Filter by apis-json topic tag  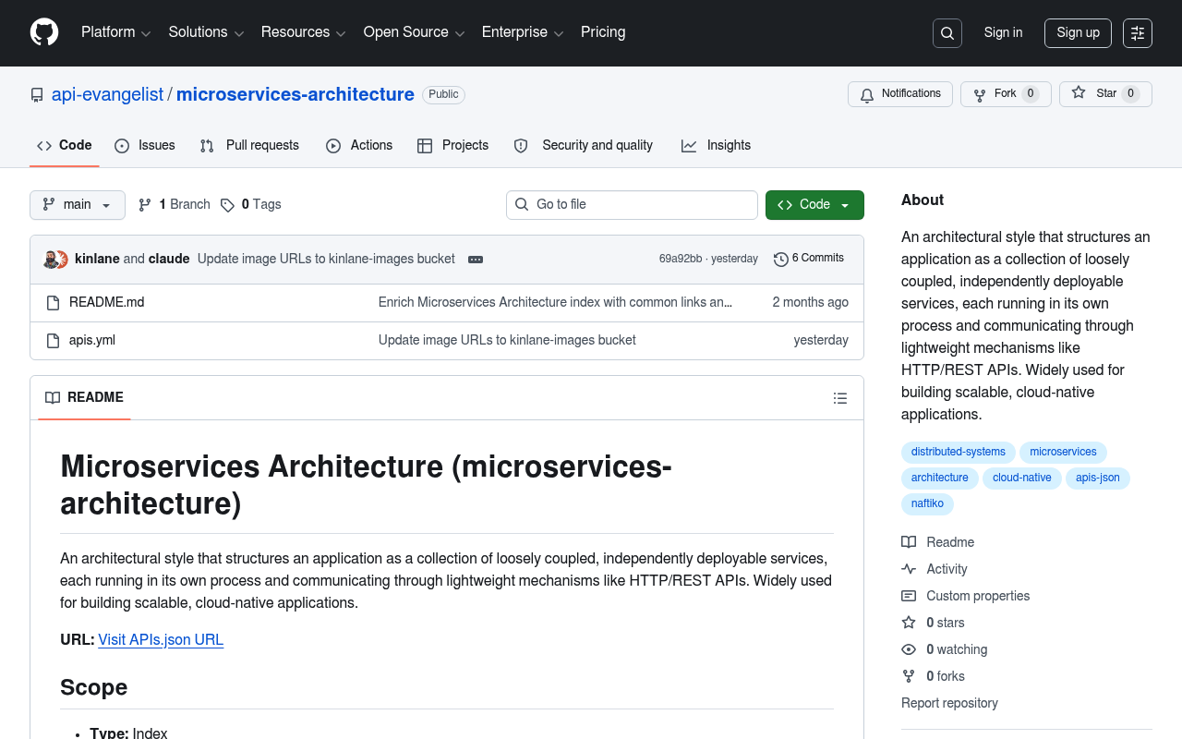tap(1097, 479)
